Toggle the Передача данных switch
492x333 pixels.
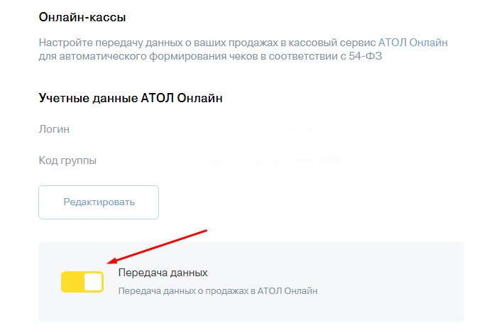[82, 282]
